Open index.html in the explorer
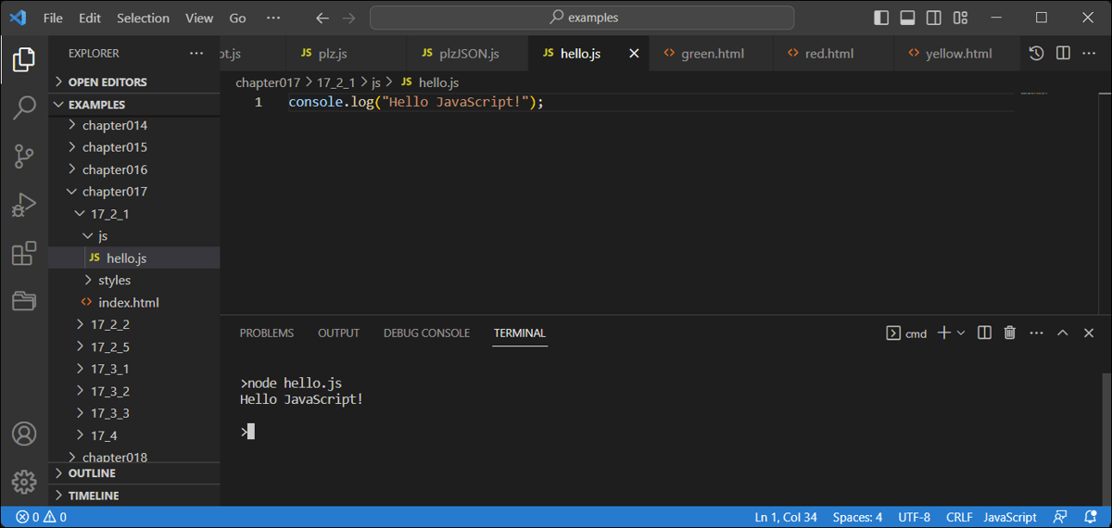1112x528 pixels. click(x=134, y=303)
